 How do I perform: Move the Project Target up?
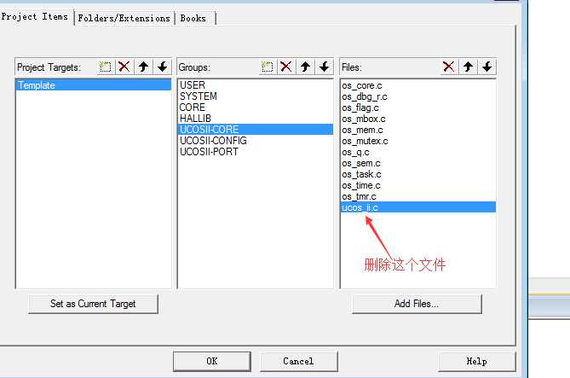click(143, 67)
